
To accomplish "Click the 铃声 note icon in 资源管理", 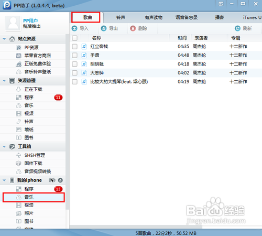I will coord(19,122).
